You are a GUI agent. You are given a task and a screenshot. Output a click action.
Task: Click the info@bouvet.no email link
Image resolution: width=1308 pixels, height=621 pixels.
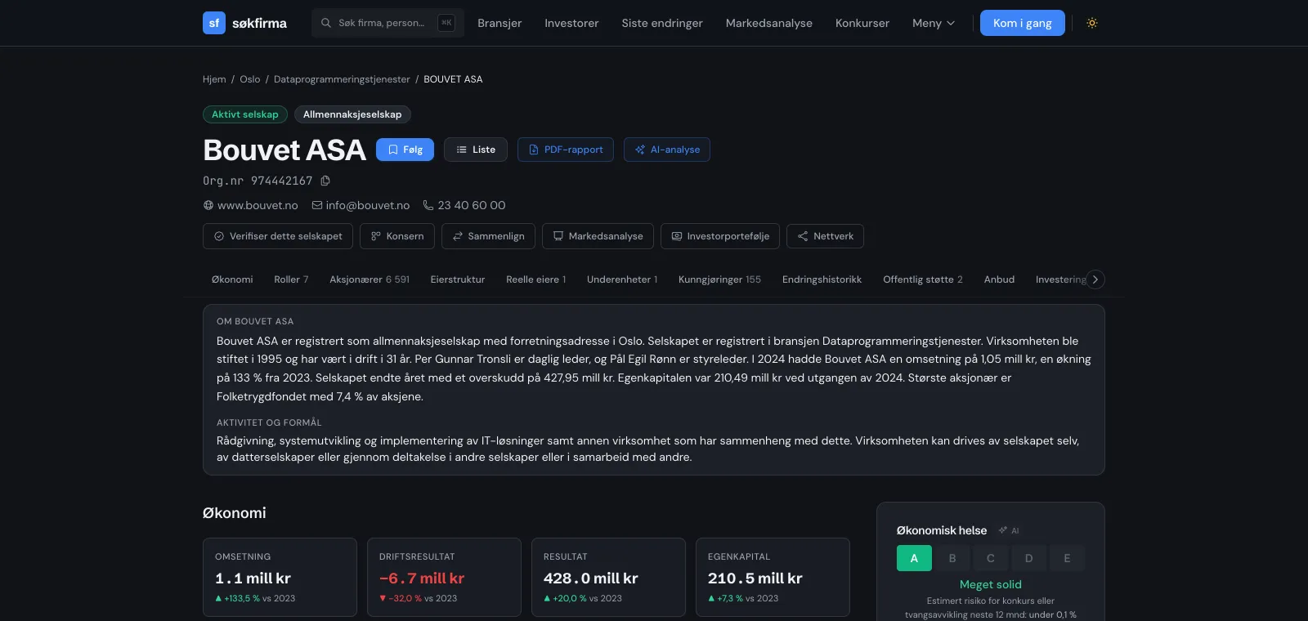coord(368,205)
